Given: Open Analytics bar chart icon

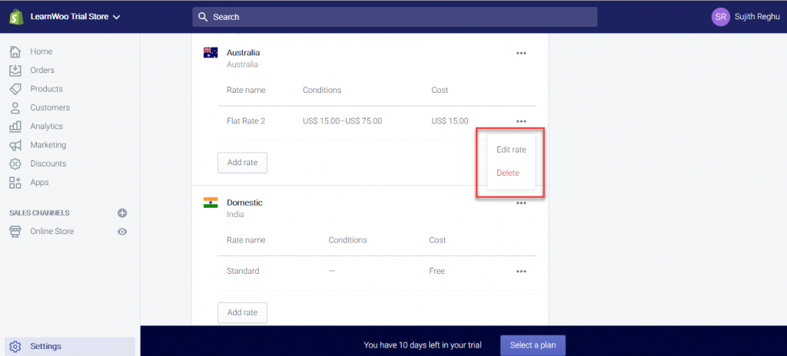Looking at the screenshot, I should click(x=15, y=127).
